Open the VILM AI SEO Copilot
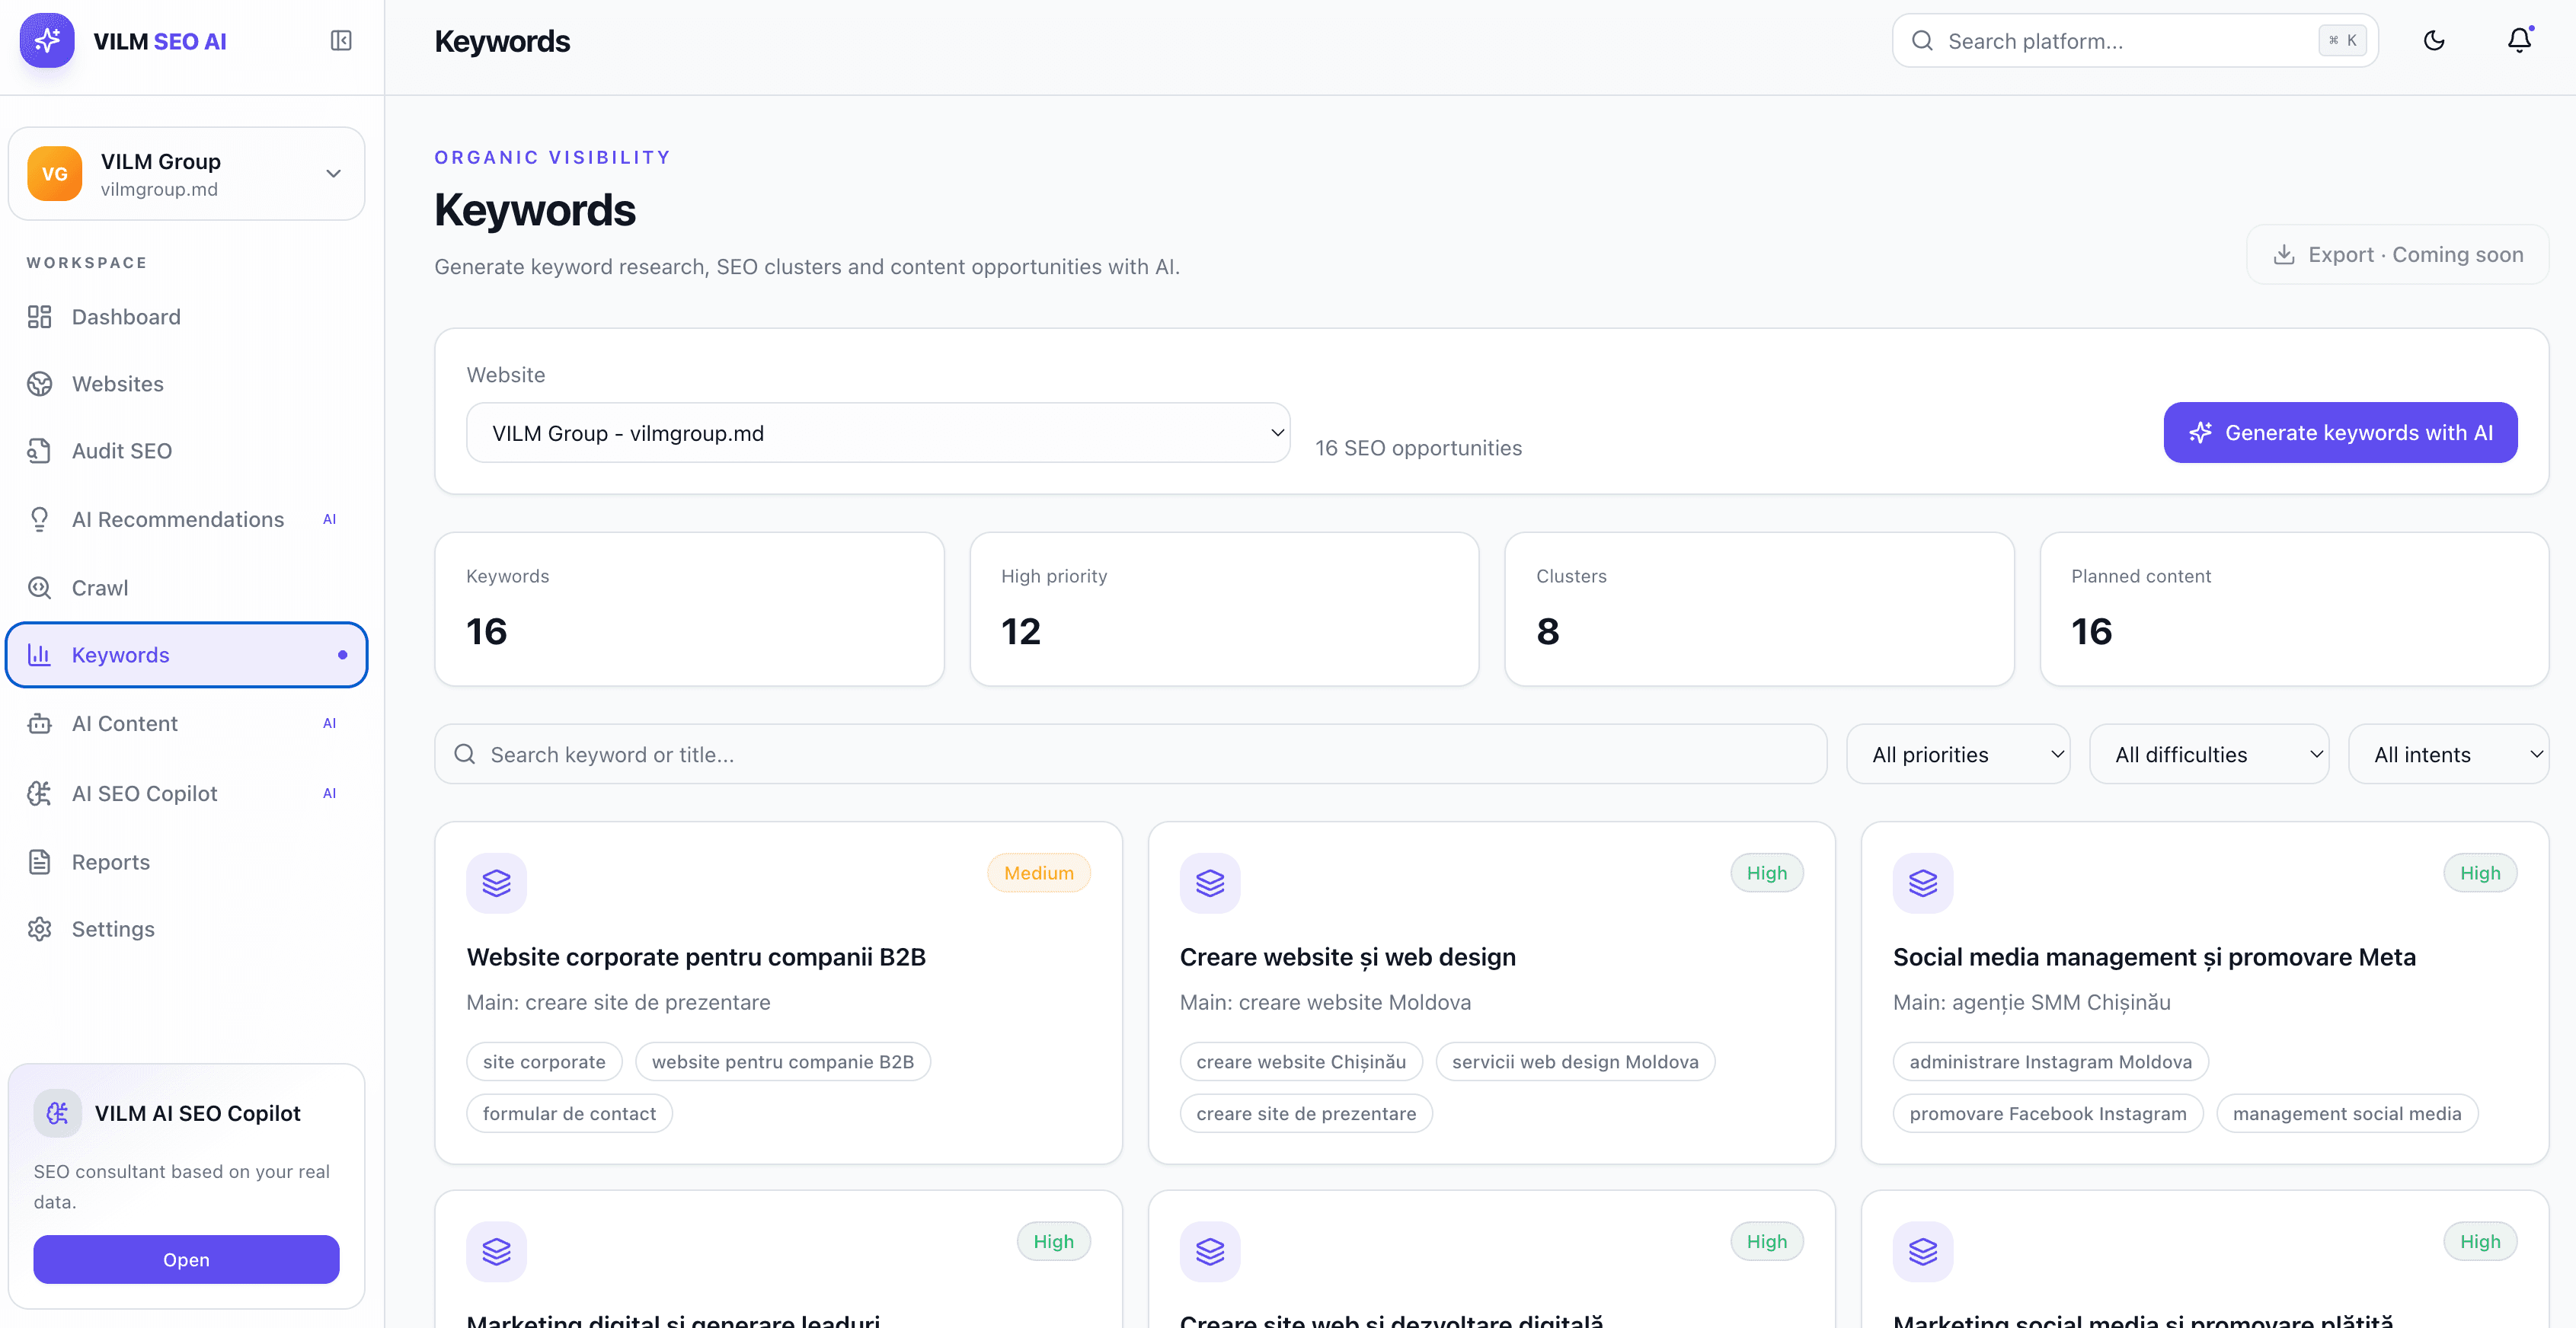The image size is (2576, 1328). pos(186,1259)
